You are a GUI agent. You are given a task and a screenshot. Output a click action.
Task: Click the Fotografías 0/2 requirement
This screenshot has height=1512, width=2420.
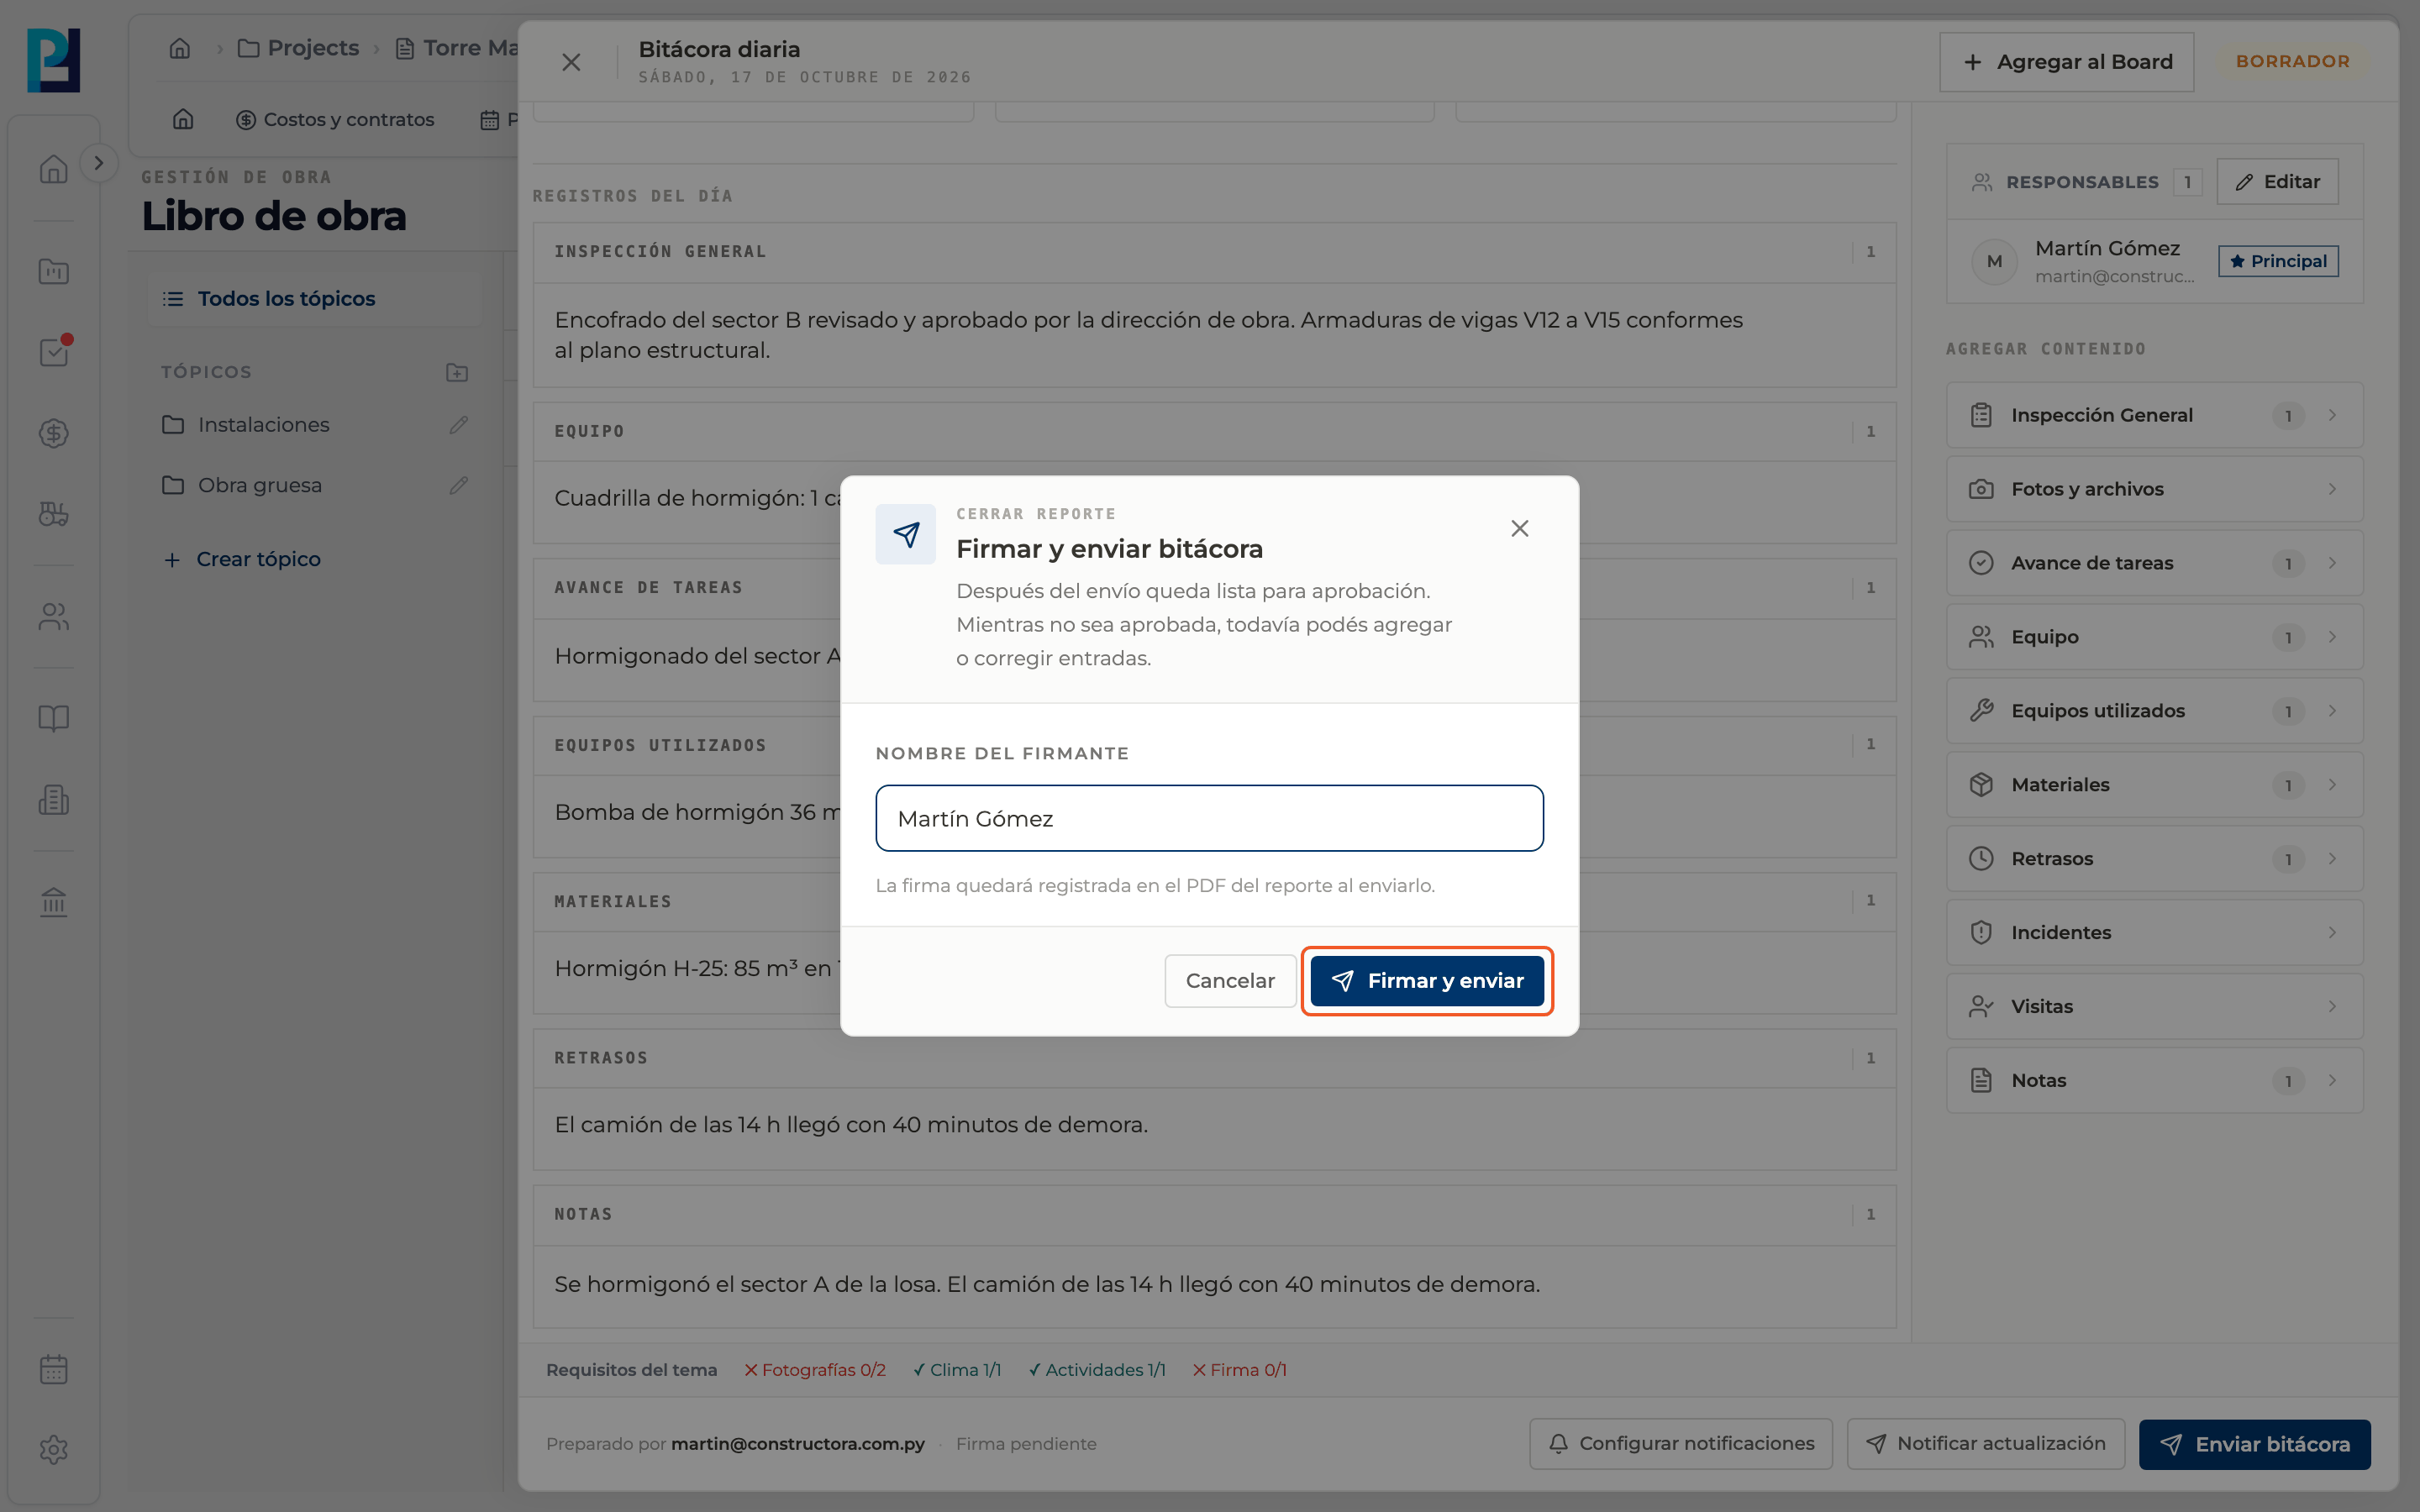pos(814,1370)
